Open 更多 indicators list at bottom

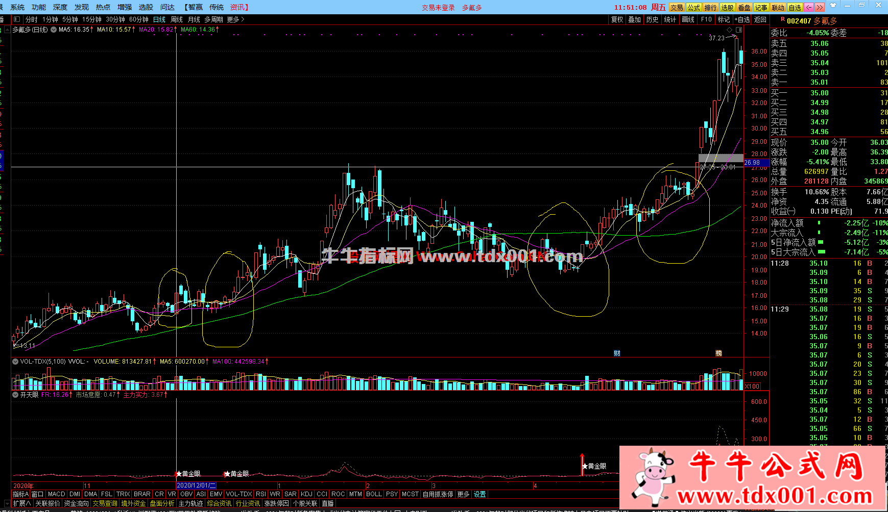point(463,494)
